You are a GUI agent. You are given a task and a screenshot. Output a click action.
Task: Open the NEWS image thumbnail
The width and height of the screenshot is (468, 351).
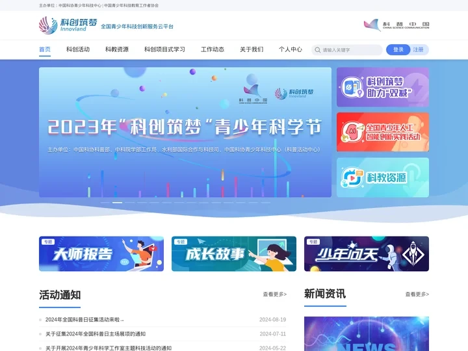(367, 333)
